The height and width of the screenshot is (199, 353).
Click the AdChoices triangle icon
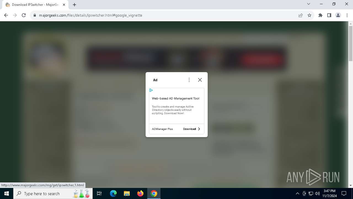151,90
